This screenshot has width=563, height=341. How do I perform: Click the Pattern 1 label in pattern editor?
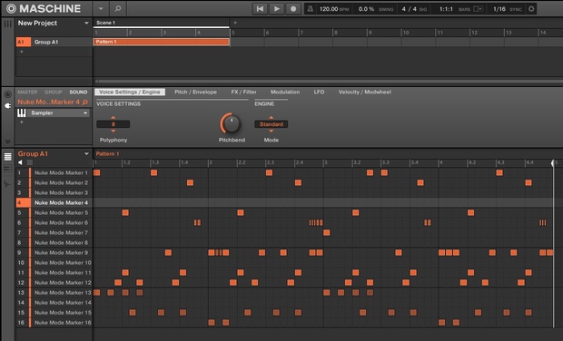[x=107, y=154]
